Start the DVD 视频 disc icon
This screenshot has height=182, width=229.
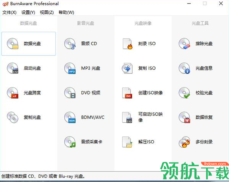70,93
